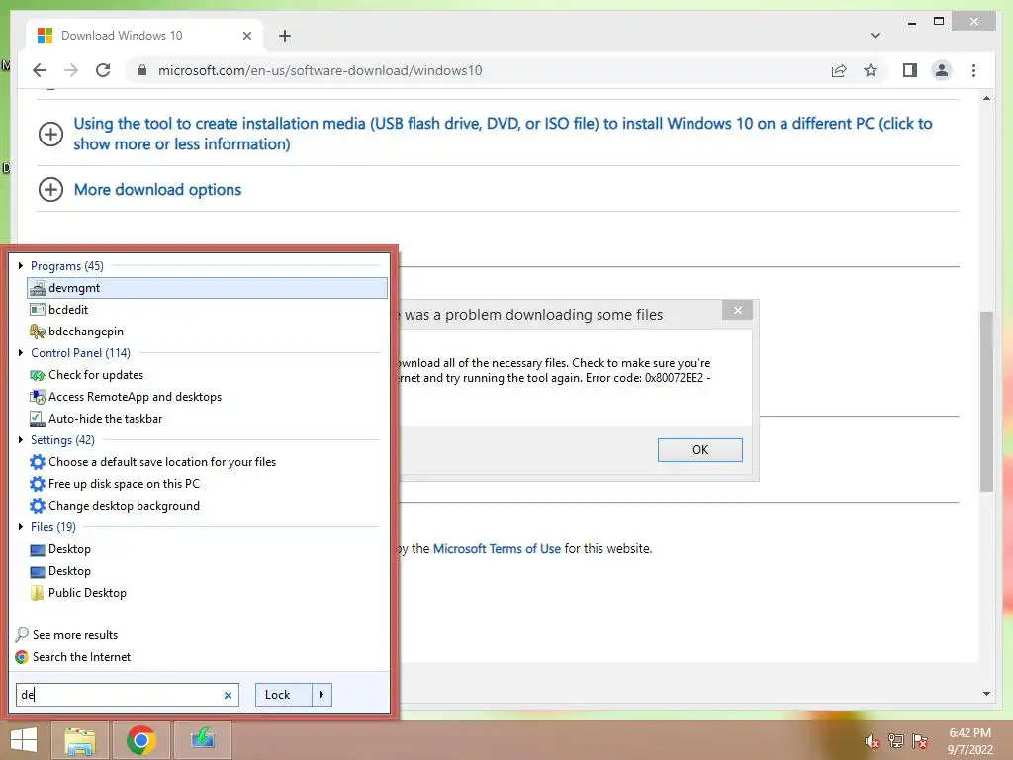Click Search the Internet
The image size is (1013, 760).
tap(73, 657)
